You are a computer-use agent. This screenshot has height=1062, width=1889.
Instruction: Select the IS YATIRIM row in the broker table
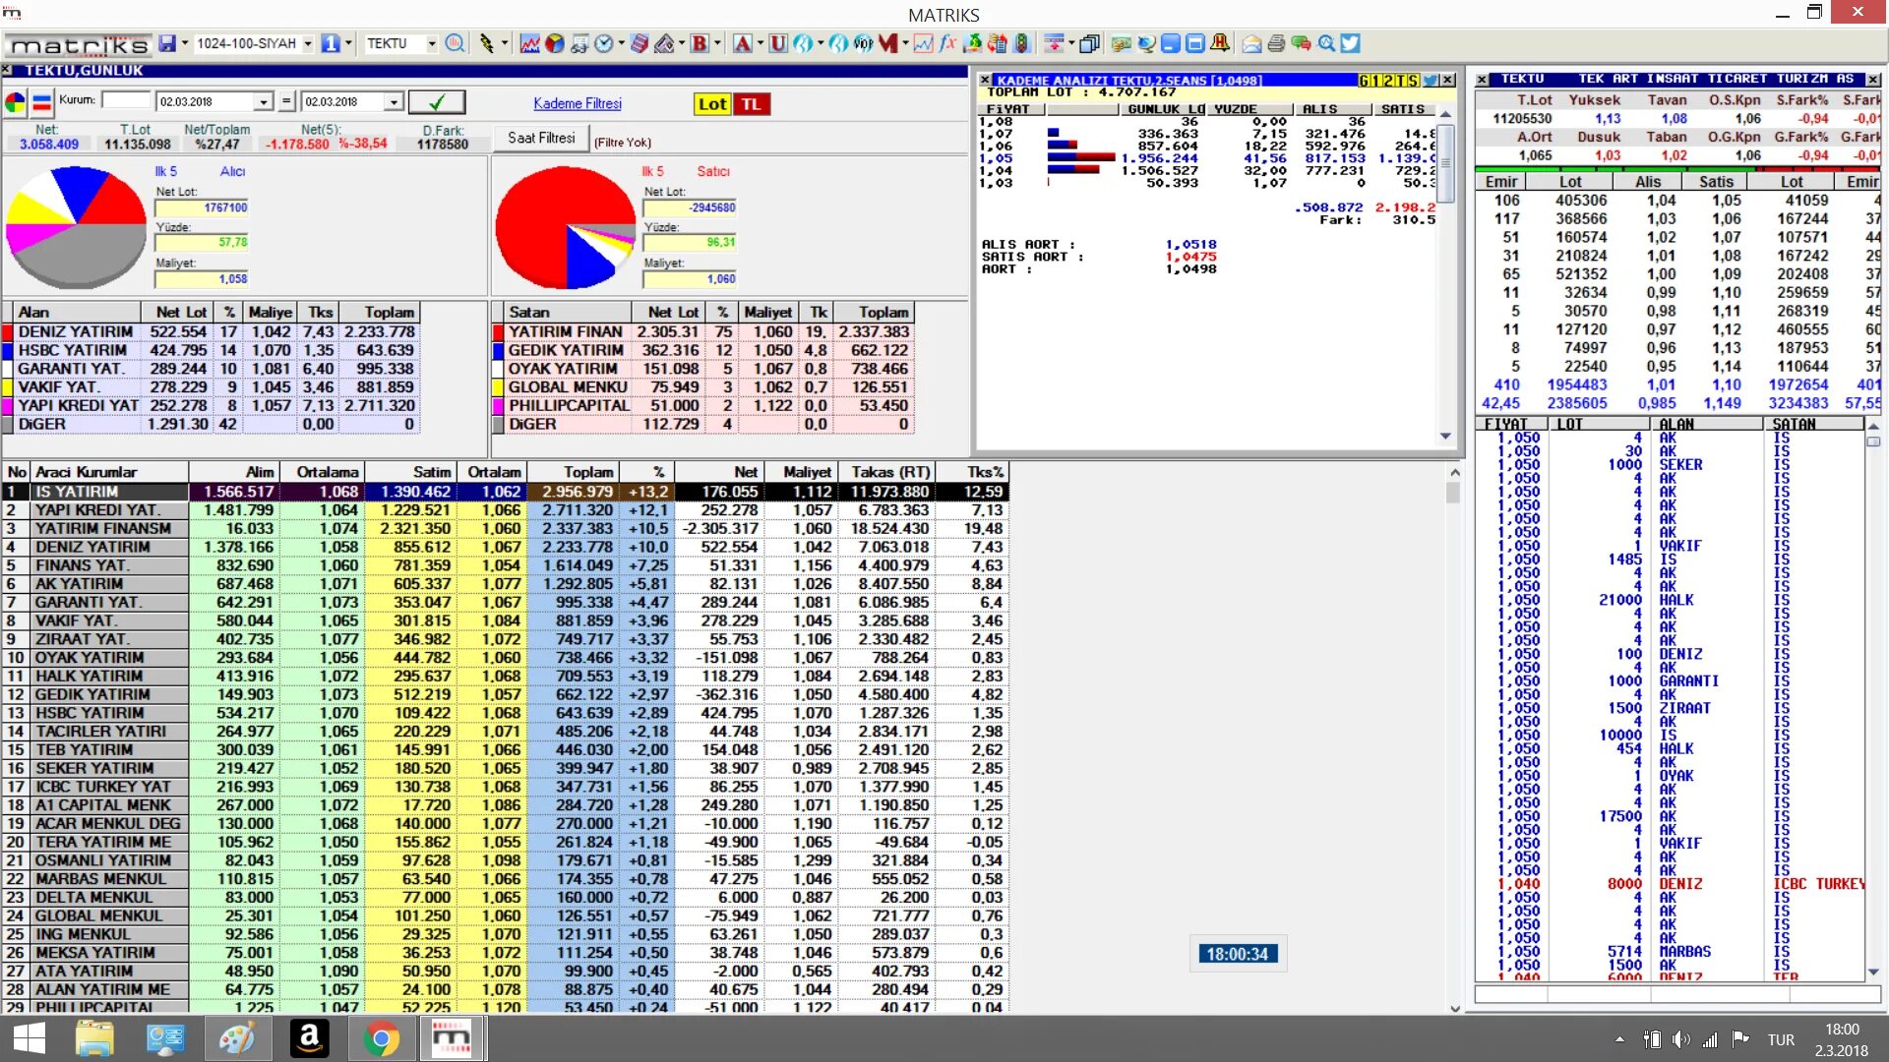(506, 492)
